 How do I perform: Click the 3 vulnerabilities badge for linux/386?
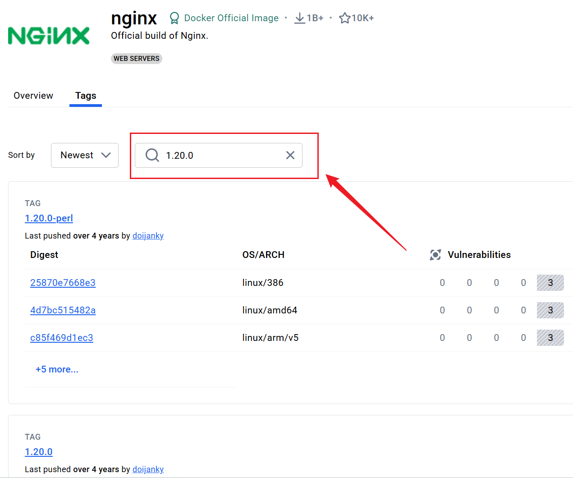tap(550, 283)
